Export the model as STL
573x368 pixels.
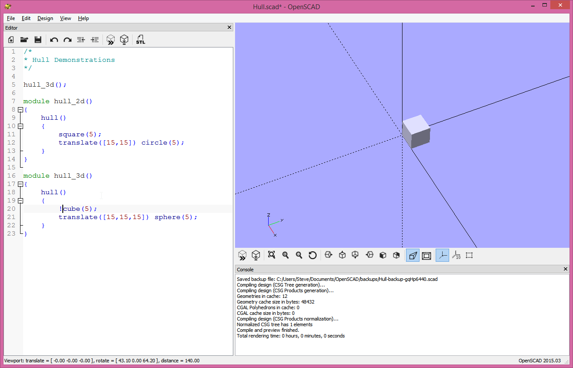[x=140, y=40]
